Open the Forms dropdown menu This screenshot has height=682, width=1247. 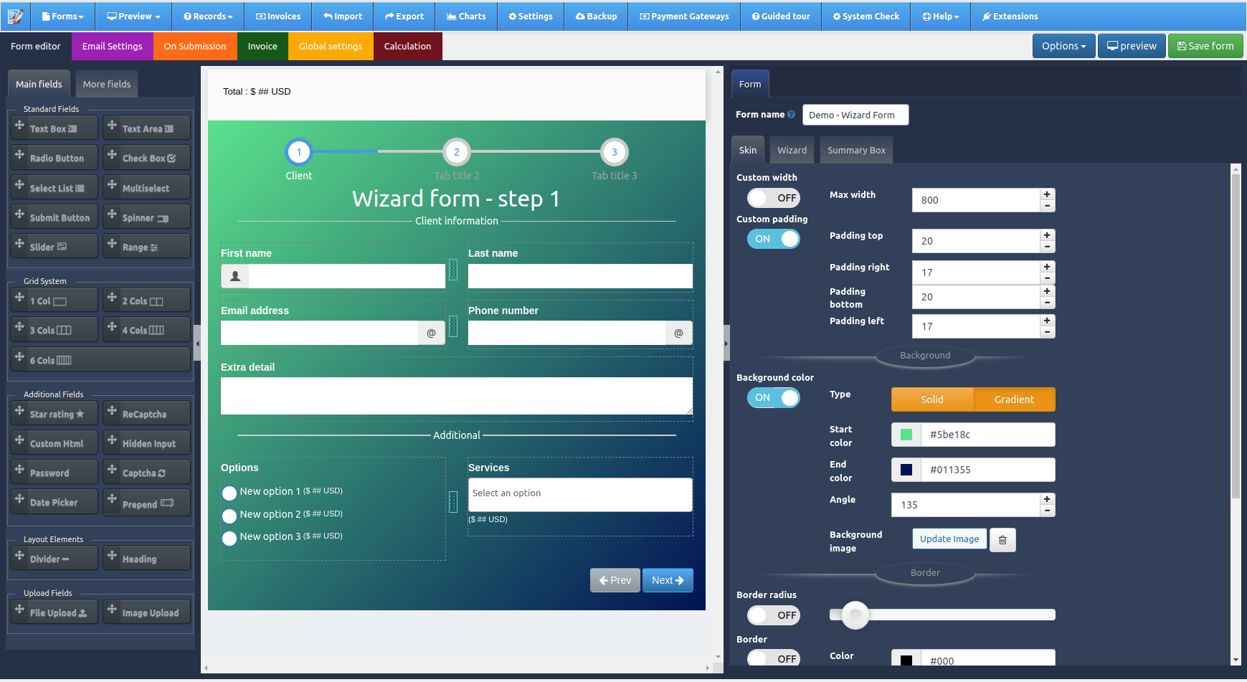(62, 16)
